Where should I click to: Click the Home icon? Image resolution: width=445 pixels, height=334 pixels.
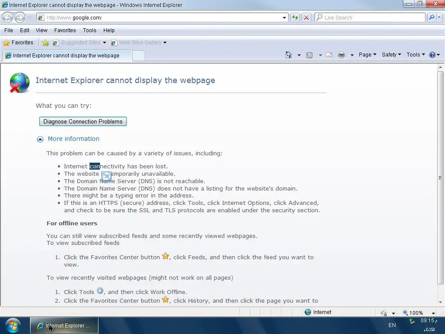pyautogui.click(x=289, y=55)
